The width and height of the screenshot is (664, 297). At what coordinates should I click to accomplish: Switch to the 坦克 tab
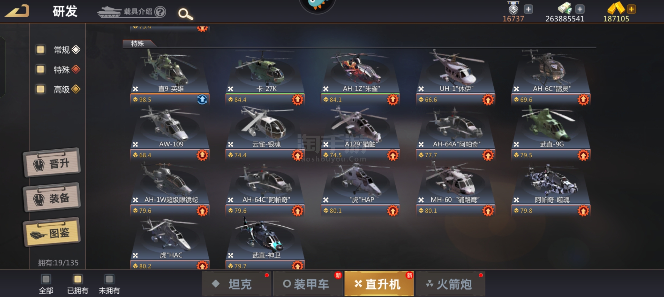[236, 284]
